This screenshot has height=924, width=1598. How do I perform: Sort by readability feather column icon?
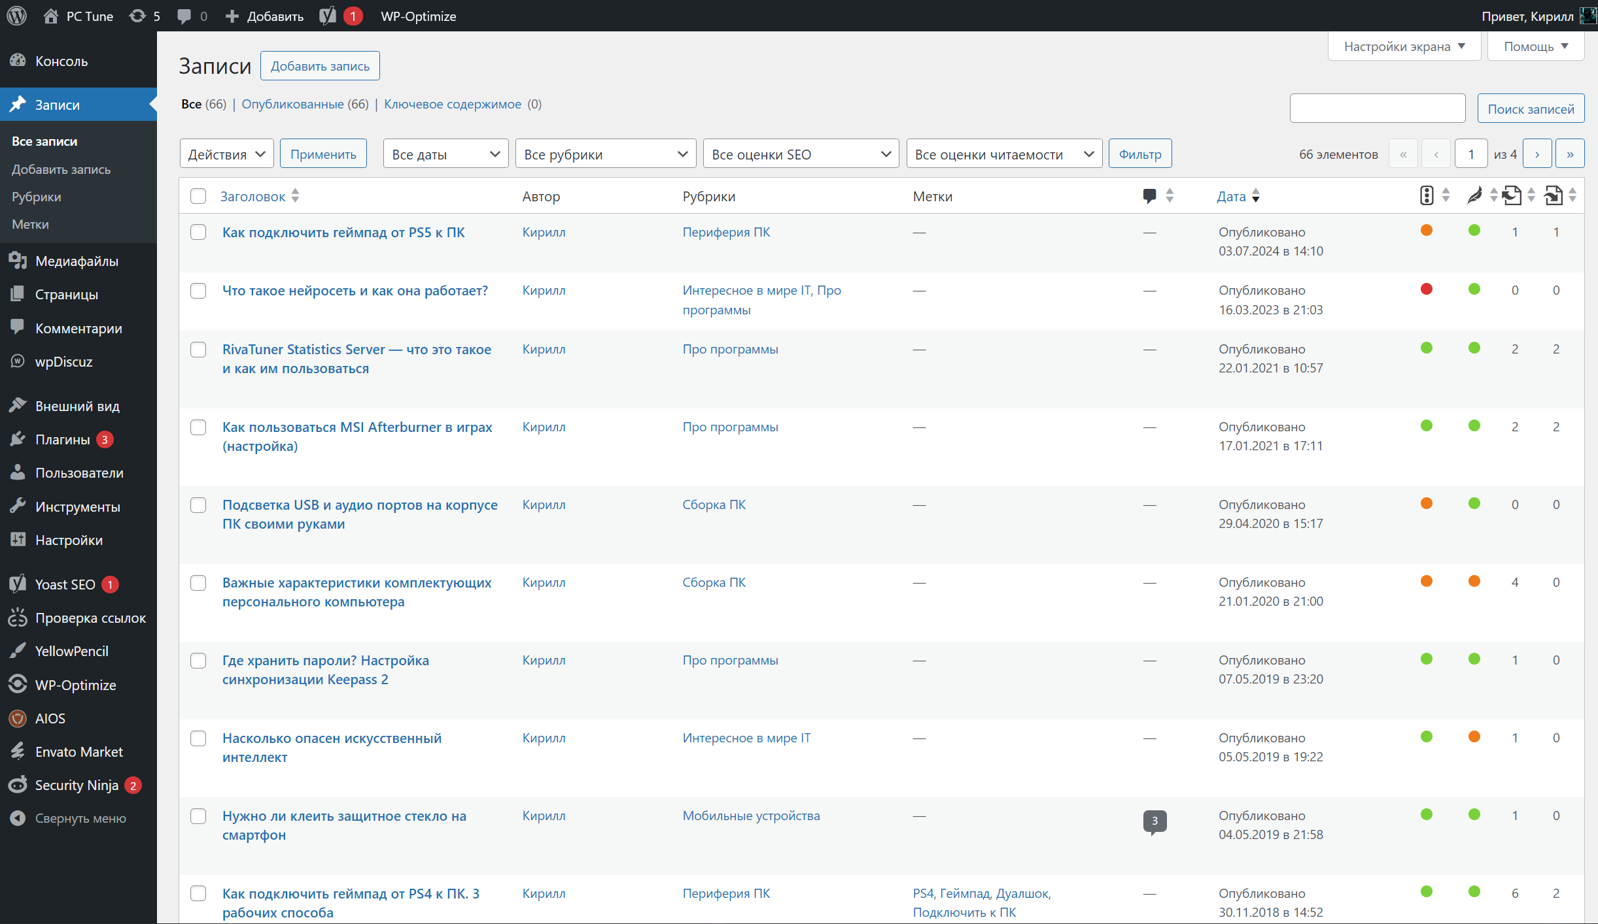(1474, 195)
